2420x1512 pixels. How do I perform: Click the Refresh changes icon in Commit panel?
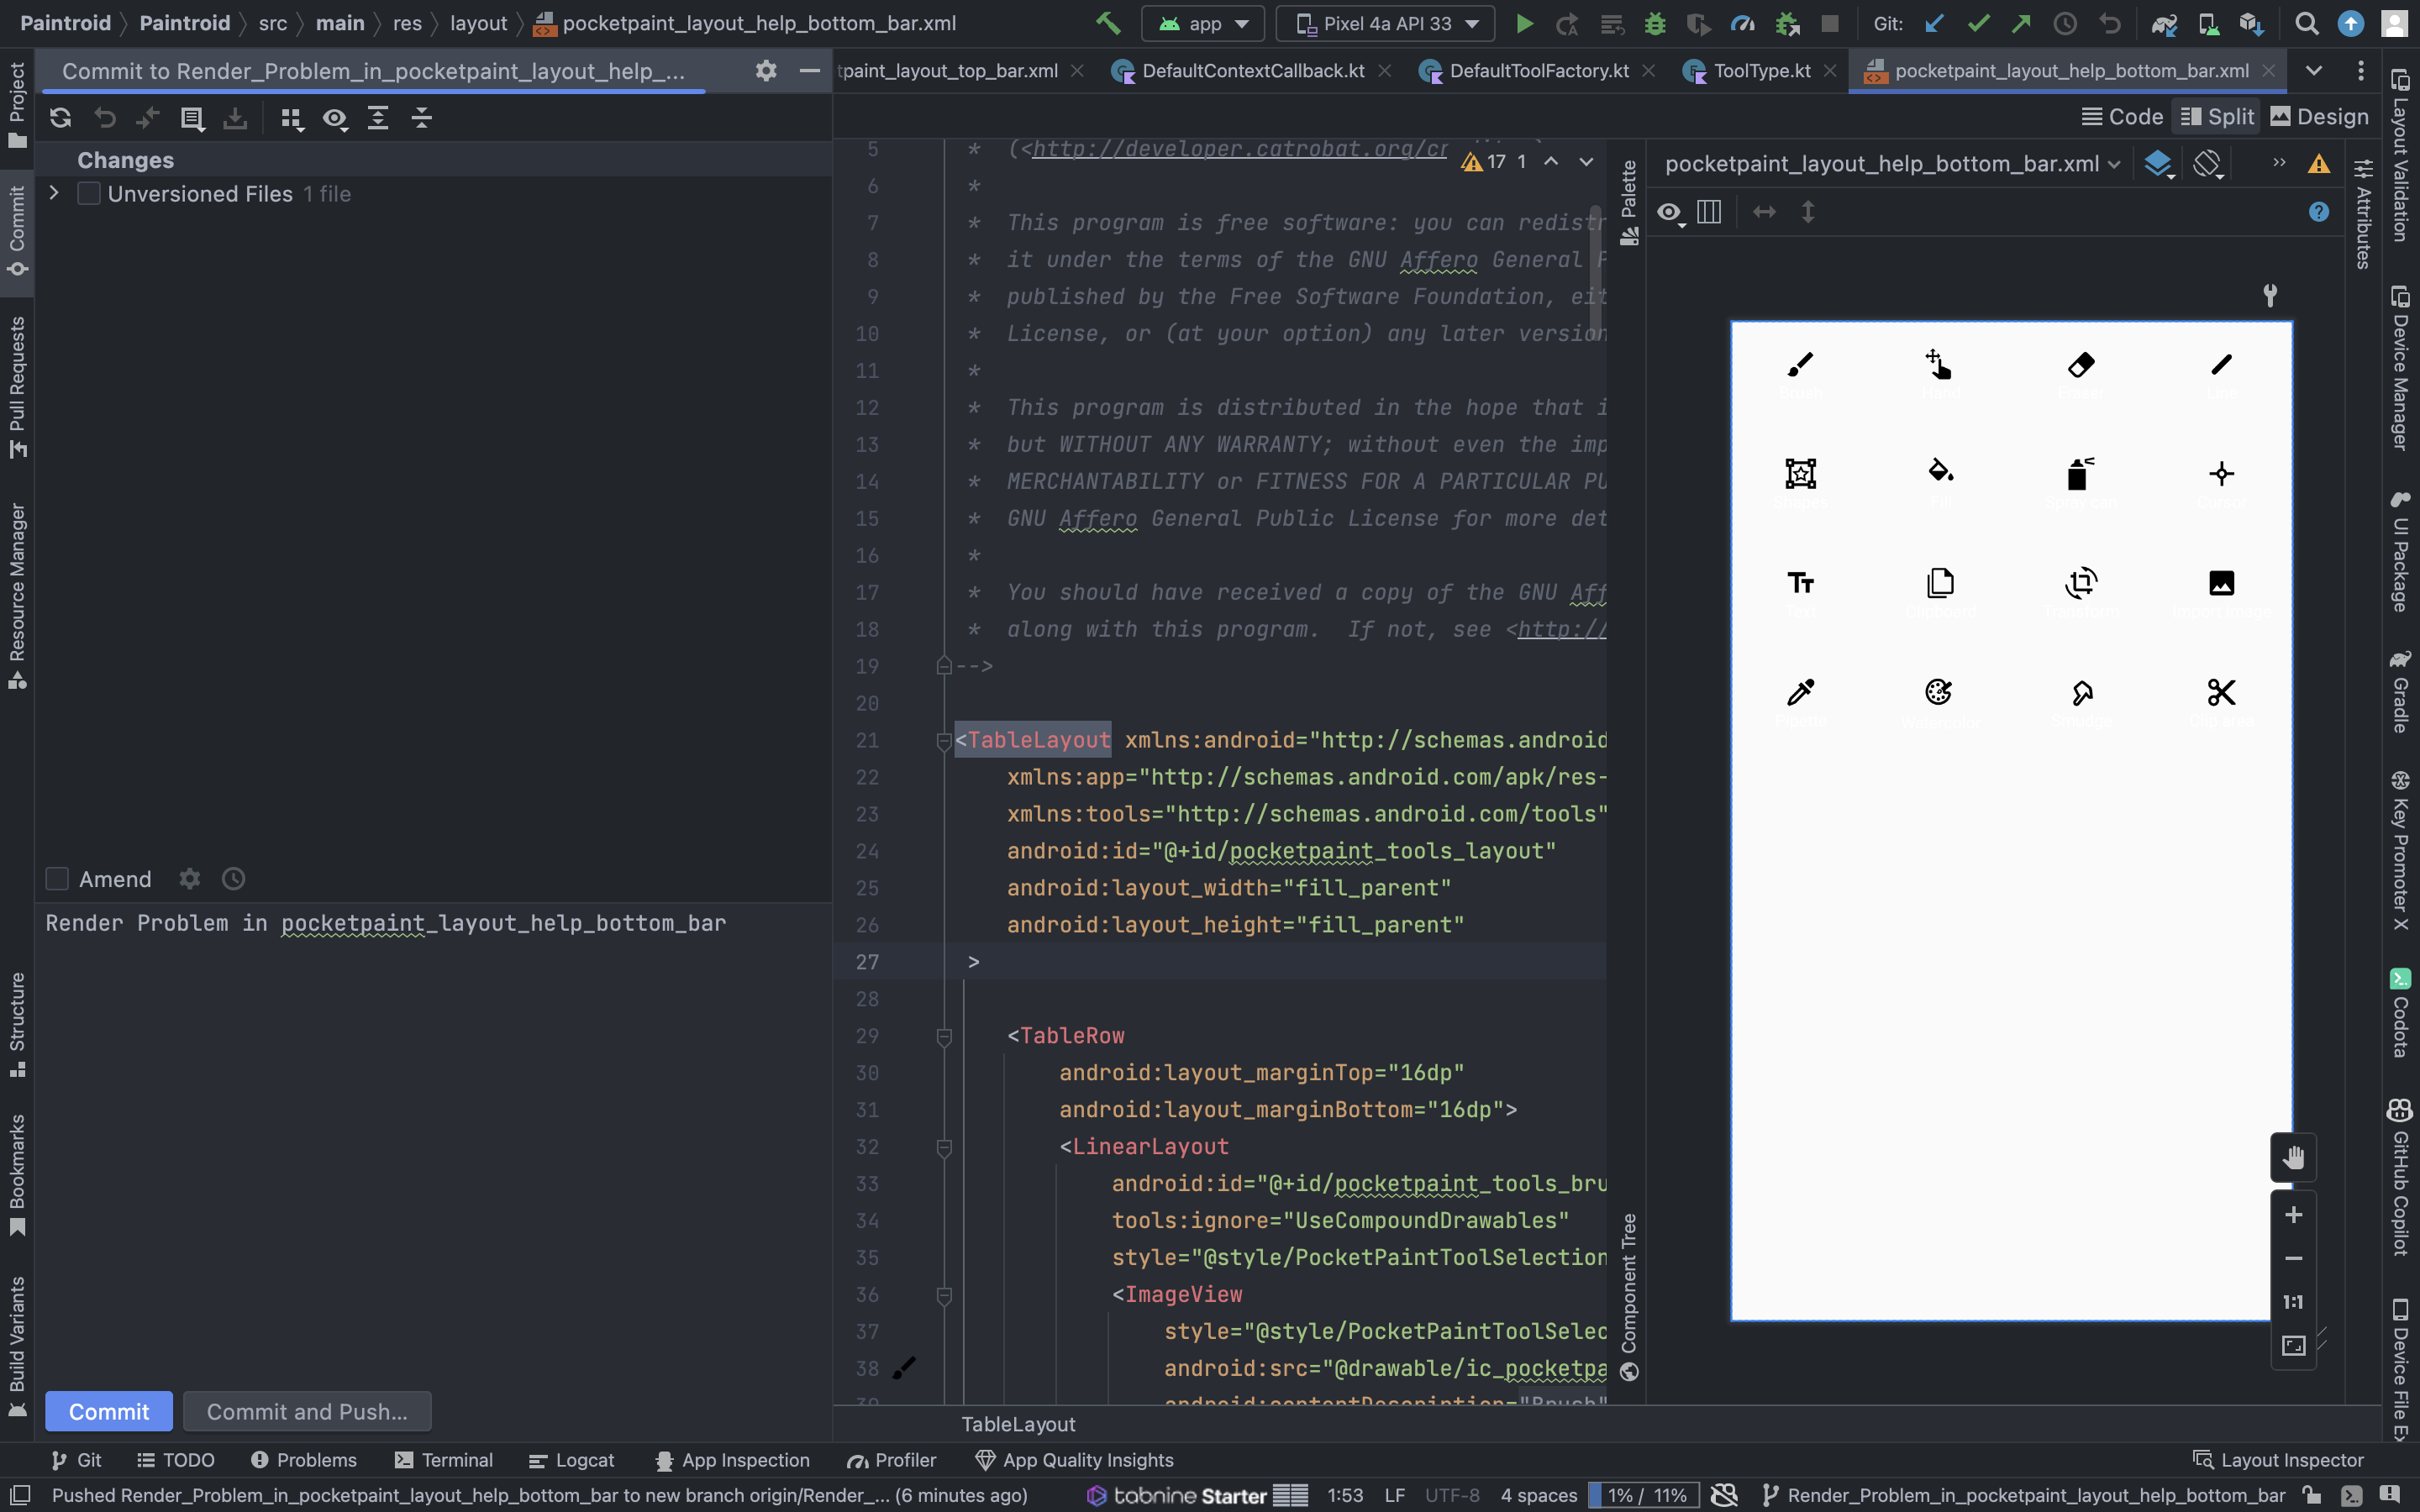point(60,118)
